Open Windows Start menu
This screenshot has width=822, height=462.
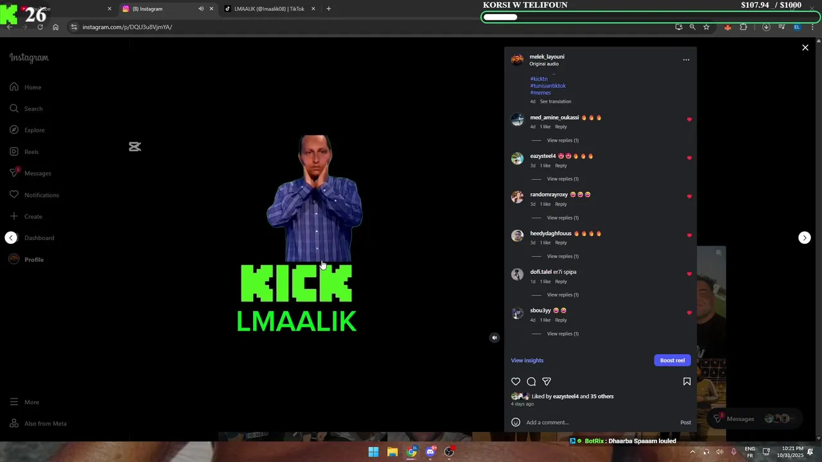(x=373, y=452)
